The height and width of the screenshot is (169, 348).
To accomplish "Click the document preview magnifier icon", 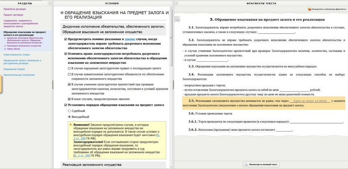I will [x=177, y=19].
